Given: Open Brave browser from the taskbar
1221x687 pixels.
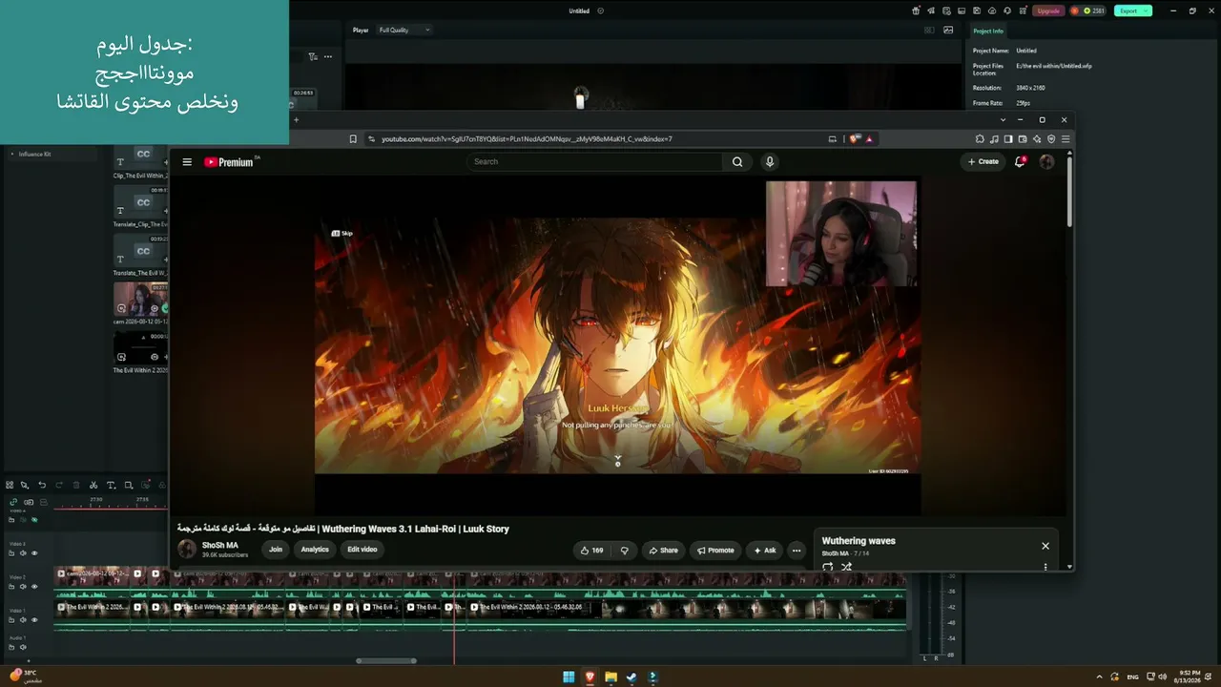Looking at the screenshot, I should click(590, 677).
